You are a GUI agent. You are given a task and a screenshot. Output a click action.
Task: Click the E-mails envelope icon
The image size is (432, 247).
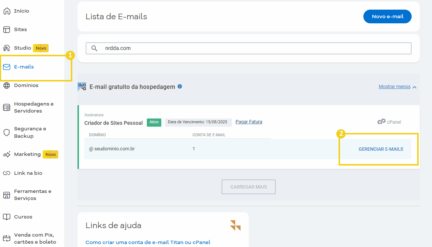click(6, 67)
